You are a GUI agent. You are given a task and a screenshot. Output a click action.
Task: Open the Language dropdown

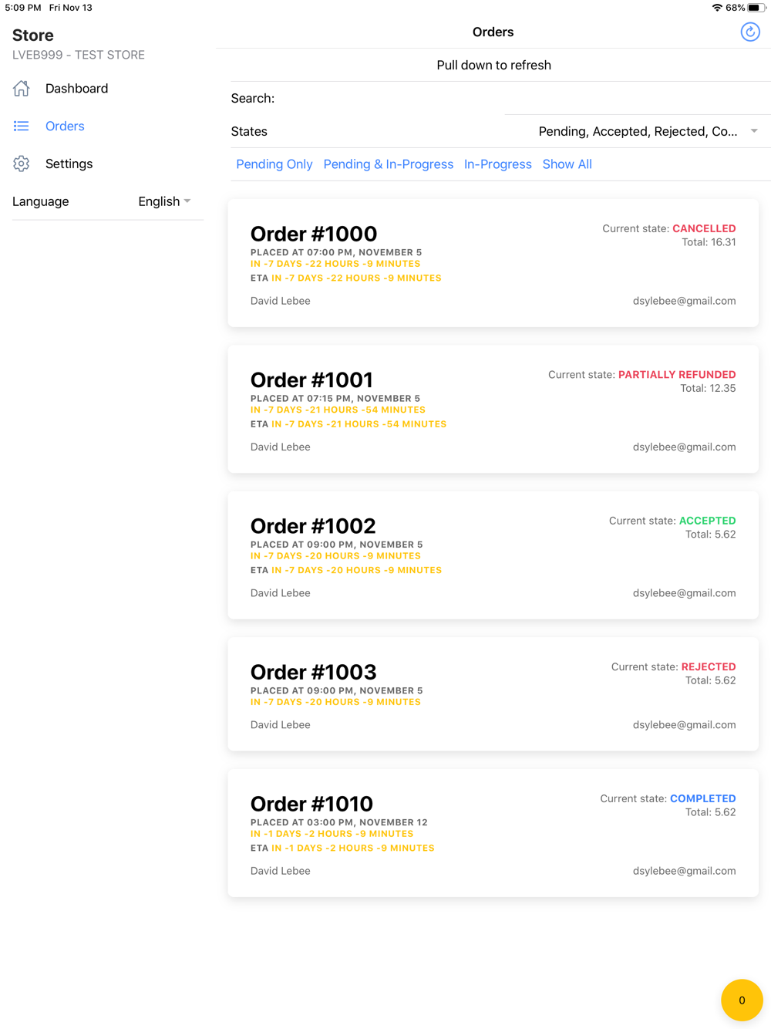coord(164,201)
